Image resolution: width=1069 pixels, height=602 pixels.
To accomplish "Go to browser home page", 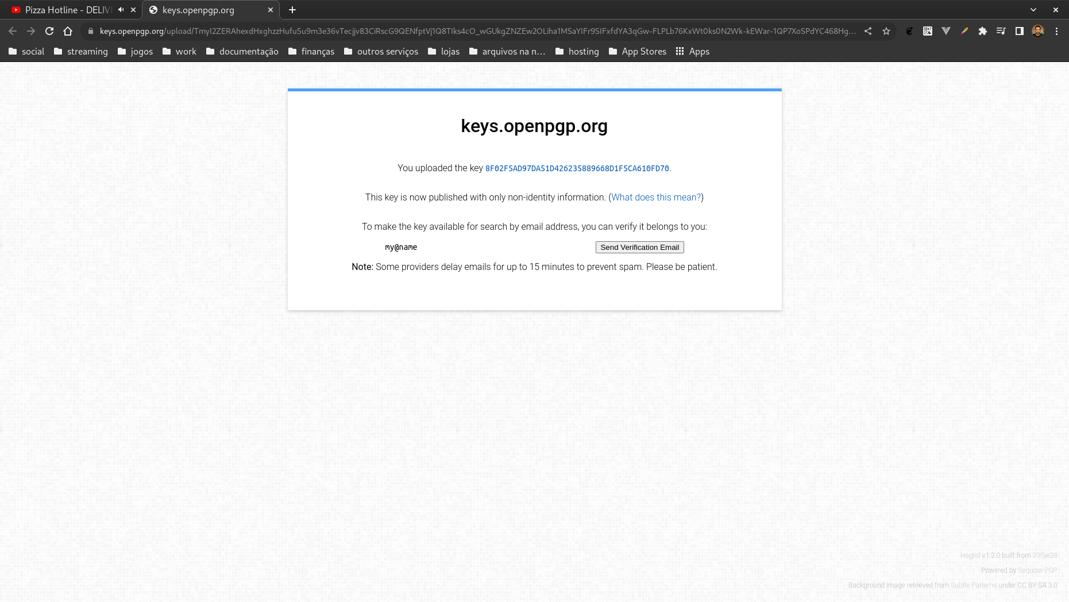I will [x=68, y=31].
